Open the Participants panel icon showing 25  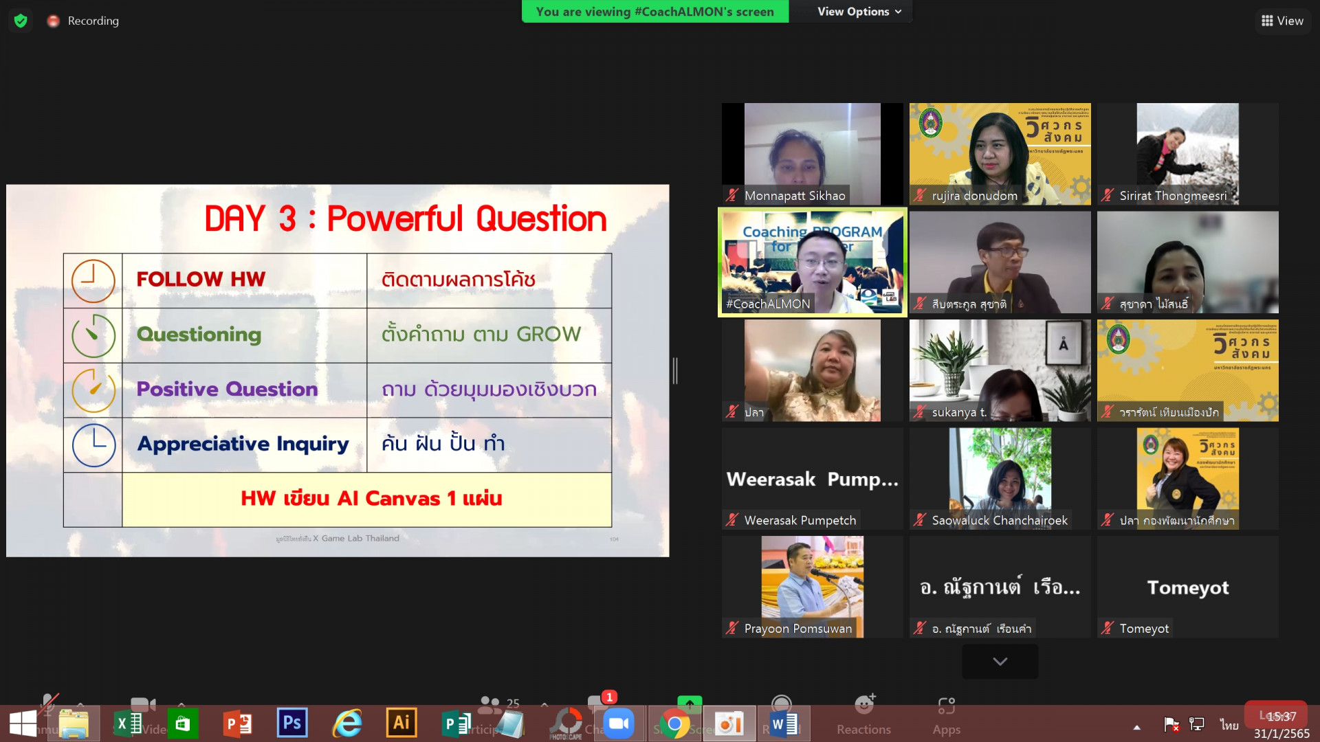[499, 703]
